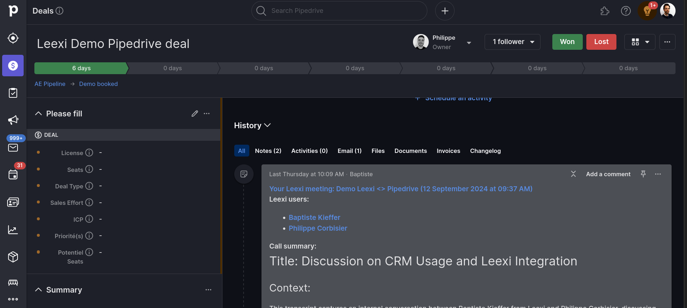687x308 pixels.
Task: Collapse the note with X icon
Action: [573, 174]
